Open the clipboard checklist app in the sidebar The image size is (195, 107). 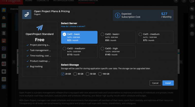(4, 33)
